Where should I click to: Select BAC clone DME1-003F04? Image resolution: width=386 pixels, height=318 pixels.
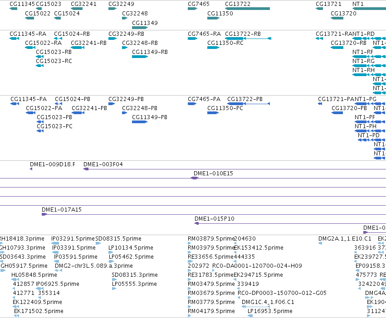(x=235, y=169)
